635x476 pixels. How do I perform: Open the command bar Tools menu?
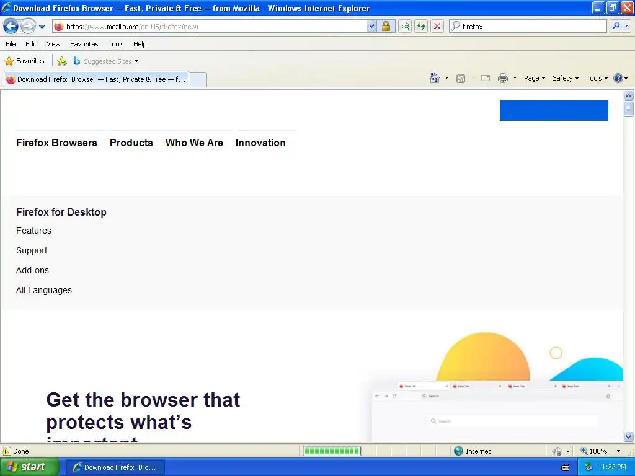(x=597, y=78)
